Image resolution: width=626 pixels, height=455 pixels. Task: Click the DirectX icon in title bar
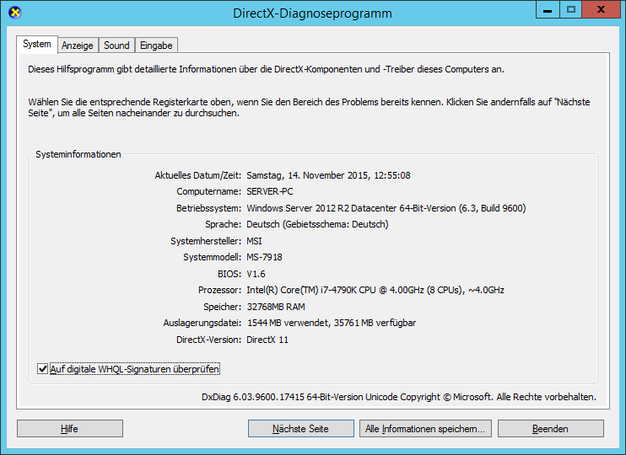15,13
